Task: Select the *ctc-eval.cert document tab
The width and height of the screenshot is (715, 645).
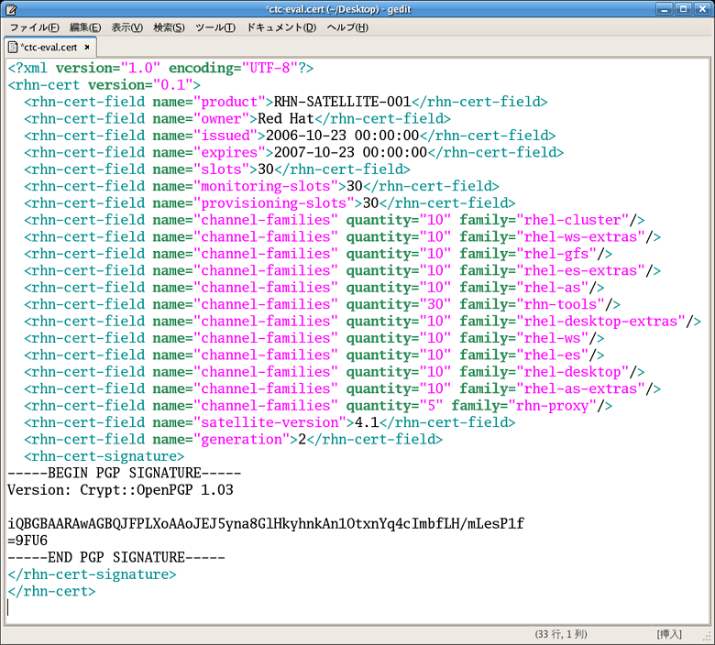Action: (x=49, y=48)
